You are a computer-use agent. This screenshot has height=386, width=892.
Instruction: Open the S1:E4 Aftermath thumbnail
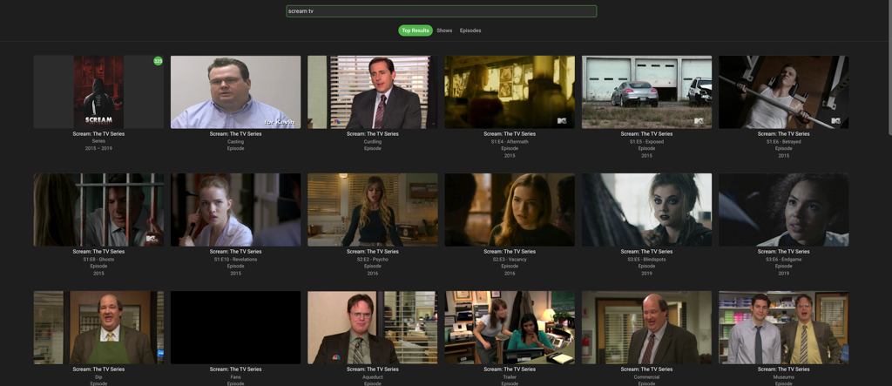pos(510,91)
